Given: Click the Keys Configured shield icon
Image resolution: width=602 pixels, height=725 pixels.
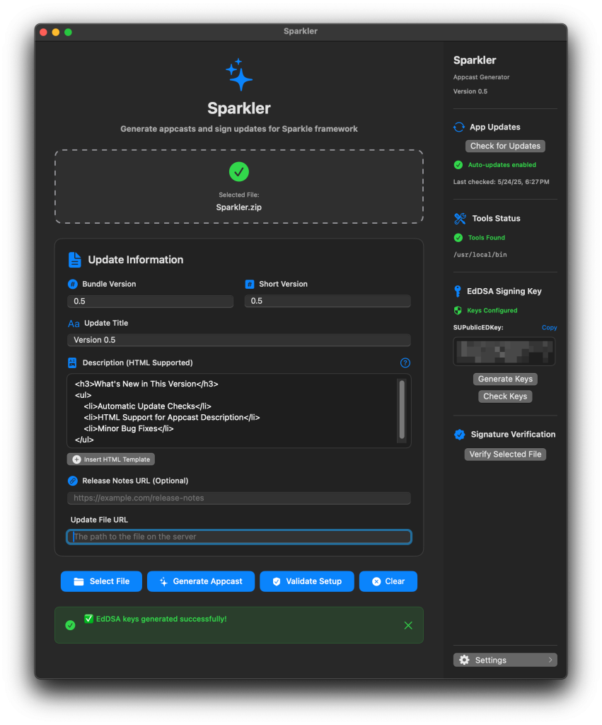Looking at the screenshot, I should tap(458, 310).
